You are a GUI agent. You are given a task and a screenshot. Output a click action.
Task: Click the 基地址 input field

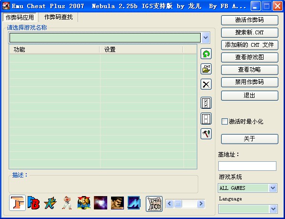[x=247, y=166]
